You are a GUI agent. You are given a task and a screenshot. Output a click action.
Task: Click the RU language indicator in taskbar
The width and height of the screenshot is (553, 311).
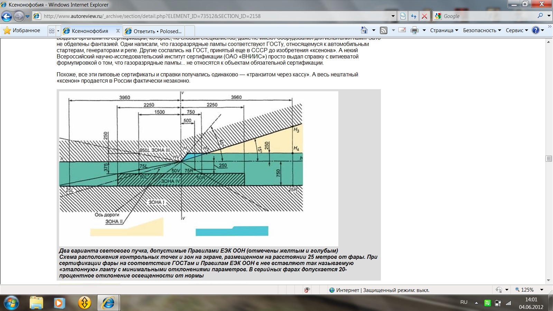(x=464, y=302)
